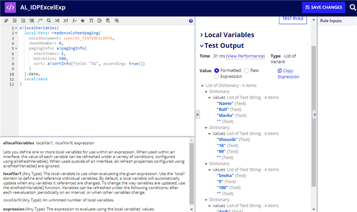Click the star toolbar icon
The image size is (357, 212).
(x=83, y=21)
